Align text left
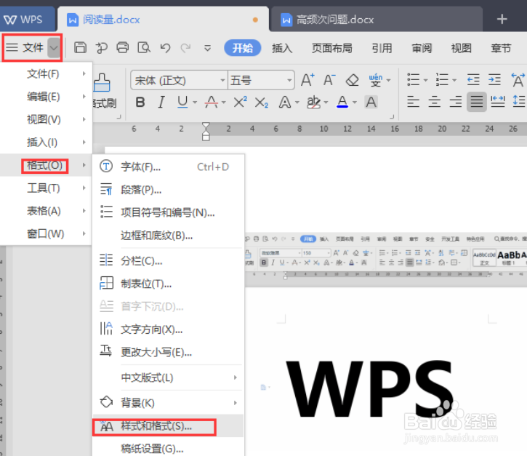The image size is (527, 456). click(x=413, y=102)
